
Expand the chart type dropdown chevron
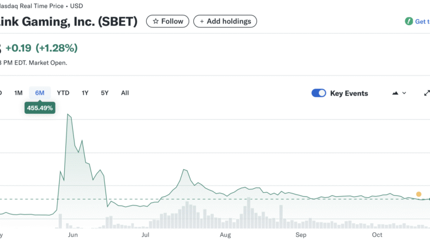tap(404, 93)
